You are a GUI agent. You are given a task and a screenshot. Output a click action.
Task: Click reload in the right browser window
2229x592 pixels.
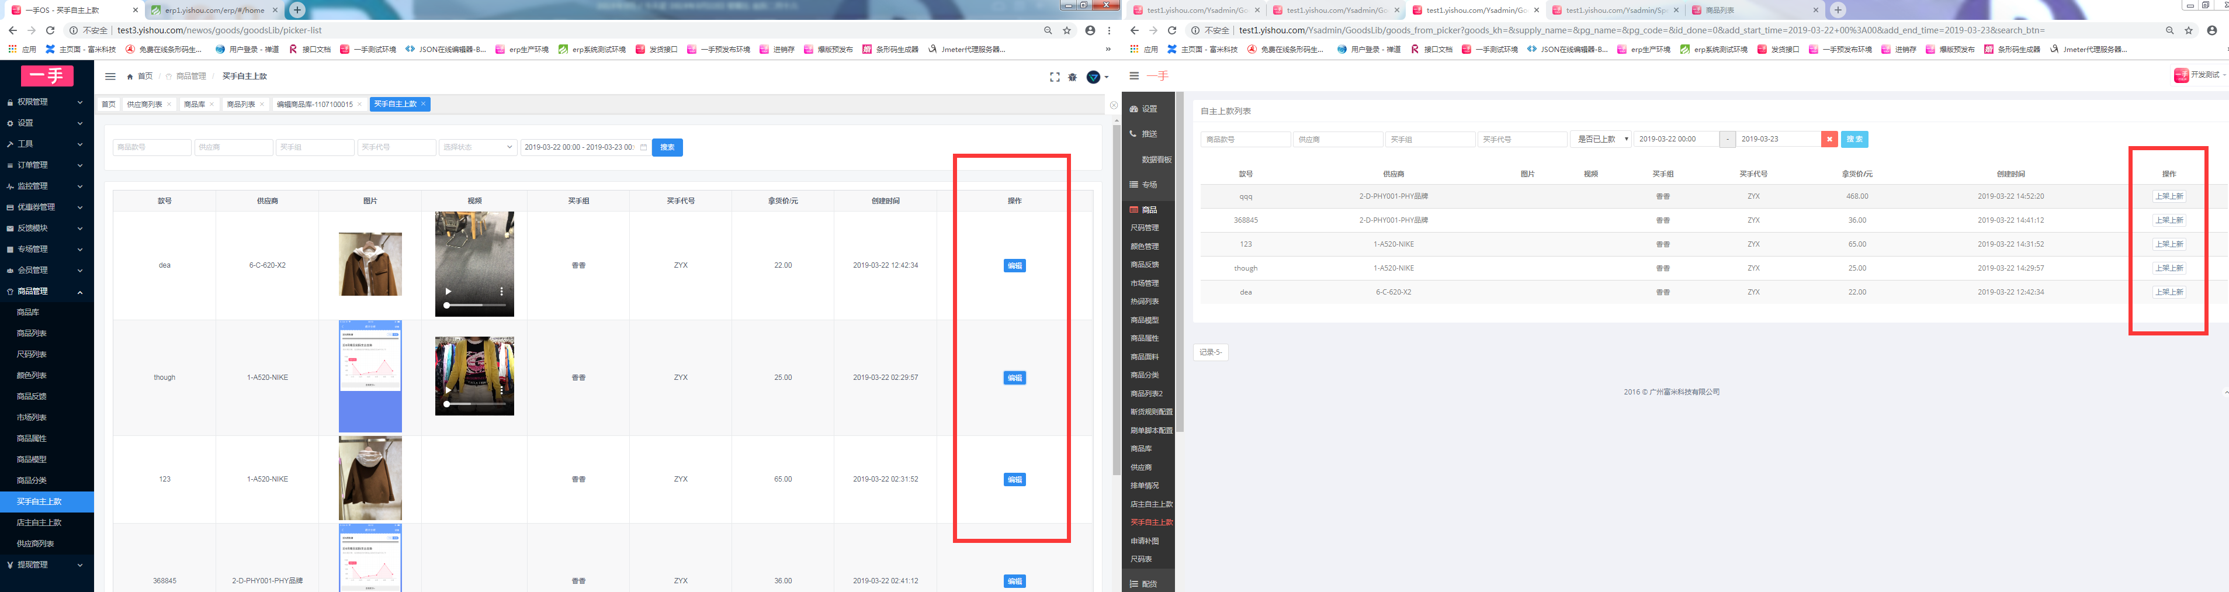1171,30
